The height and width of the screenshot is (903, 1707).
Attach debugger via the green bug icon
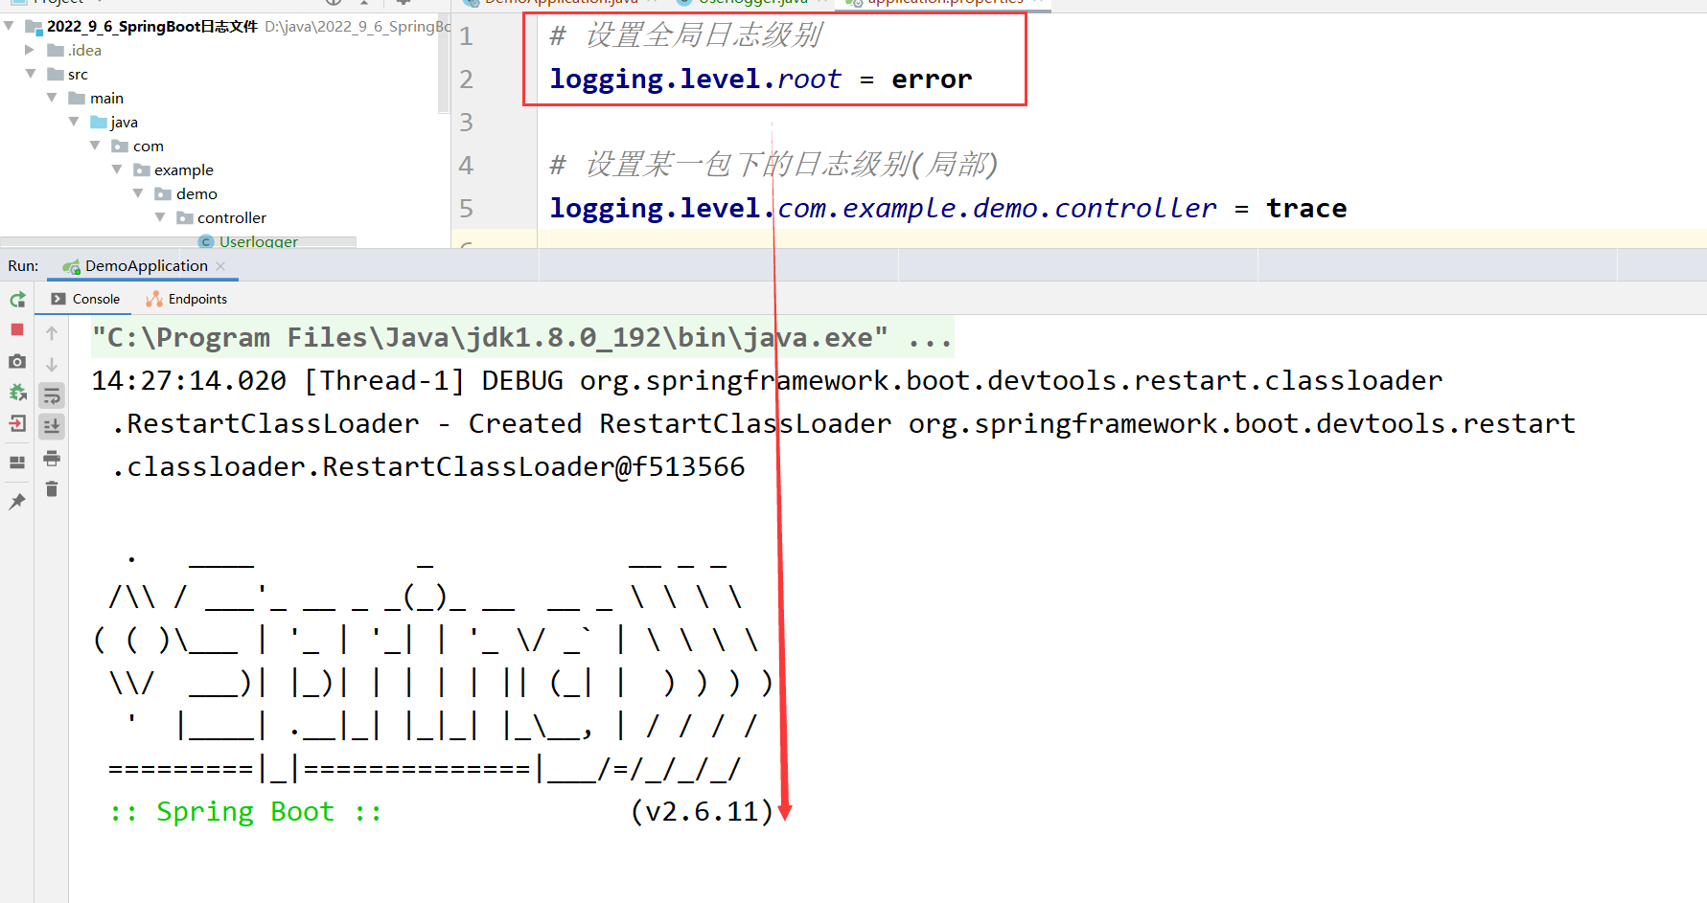click(x=17, y=393)
